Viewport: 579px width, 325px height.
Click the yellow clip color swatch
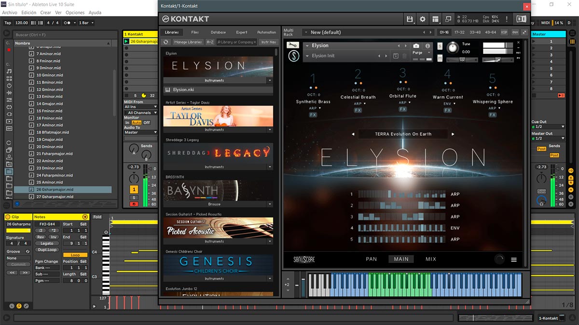click(x=18, y=231)
